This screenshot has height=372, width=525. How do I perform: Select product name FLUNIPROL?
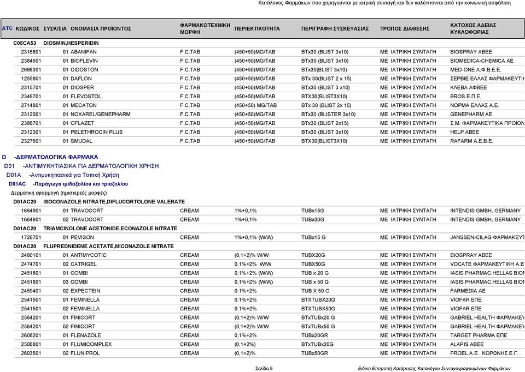pyautogui.click(x=85, y=353)
